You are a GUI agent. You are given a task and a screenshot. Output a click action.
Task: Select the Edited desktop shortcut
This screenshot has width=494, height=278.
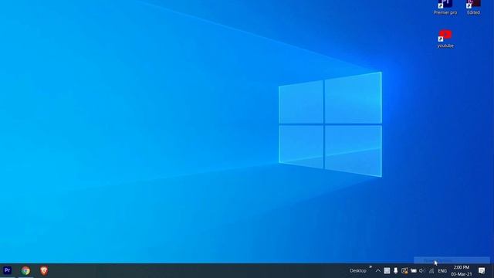click(x=473, y=8)
